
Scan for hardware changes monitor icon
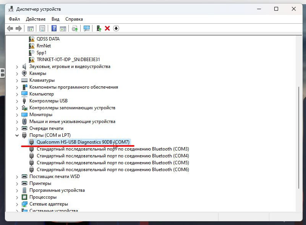(87, 29)
